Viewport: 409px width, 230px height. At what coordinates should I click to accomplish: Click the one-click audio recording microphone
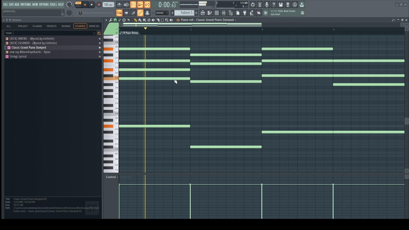[267, 4]
